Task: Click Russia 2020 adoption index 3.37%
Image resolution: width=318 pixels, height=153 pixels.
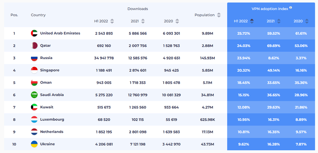Action: click(x=301, y=58)
